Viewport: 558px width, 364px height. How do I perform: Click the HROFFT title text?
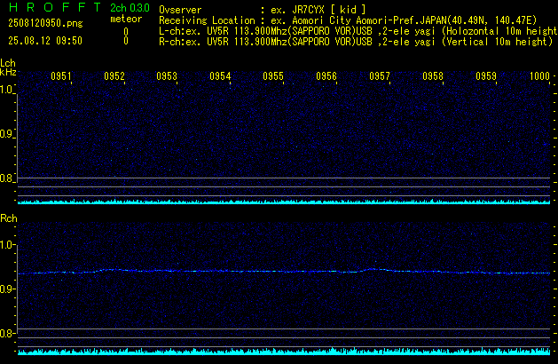(x=55, y=7)
